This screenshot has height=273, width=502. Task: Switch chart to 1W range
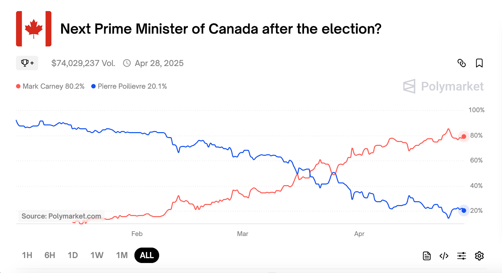[97, 255]
